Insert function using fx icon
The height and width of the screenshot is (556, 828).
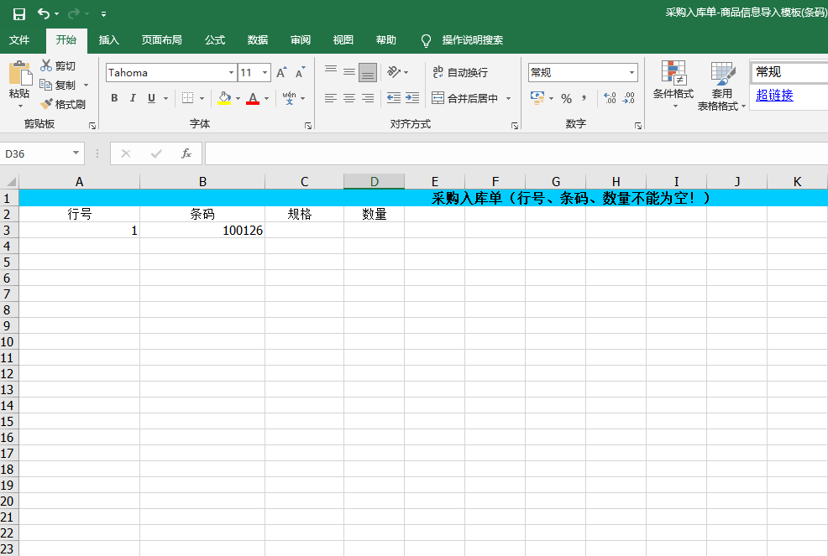pyautogui.click(x=186, y=153)
